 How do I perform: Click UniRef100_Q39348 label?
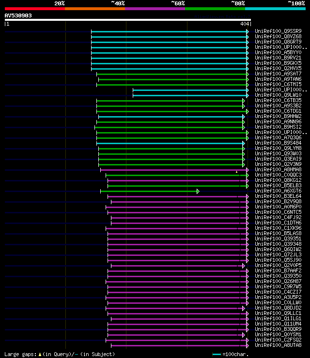[x=278, y=244]
